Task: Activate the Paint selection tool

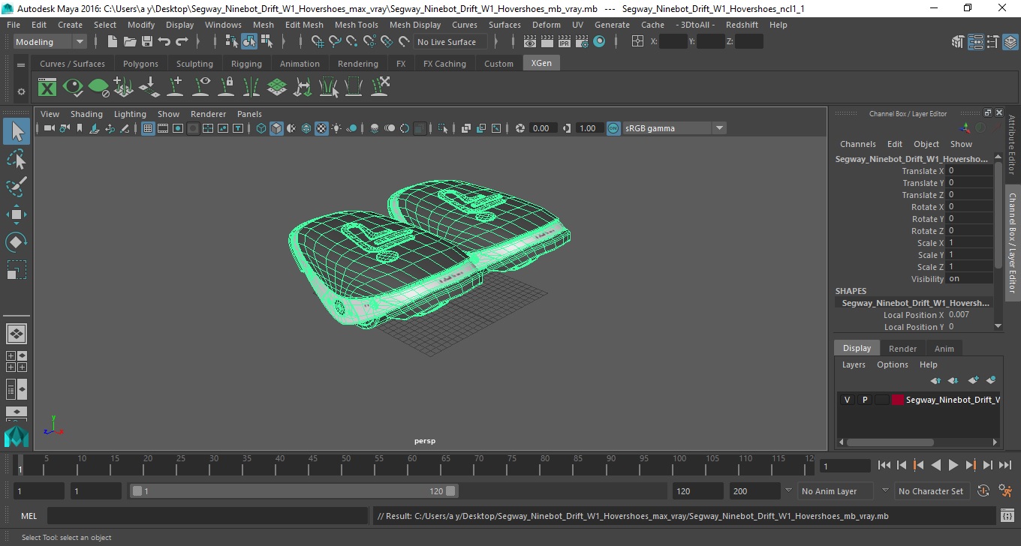Action: click(17, 186)
